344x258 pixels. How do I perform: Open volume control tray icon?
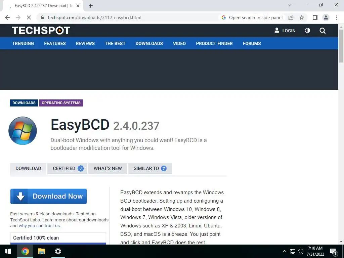coord(301,251)
